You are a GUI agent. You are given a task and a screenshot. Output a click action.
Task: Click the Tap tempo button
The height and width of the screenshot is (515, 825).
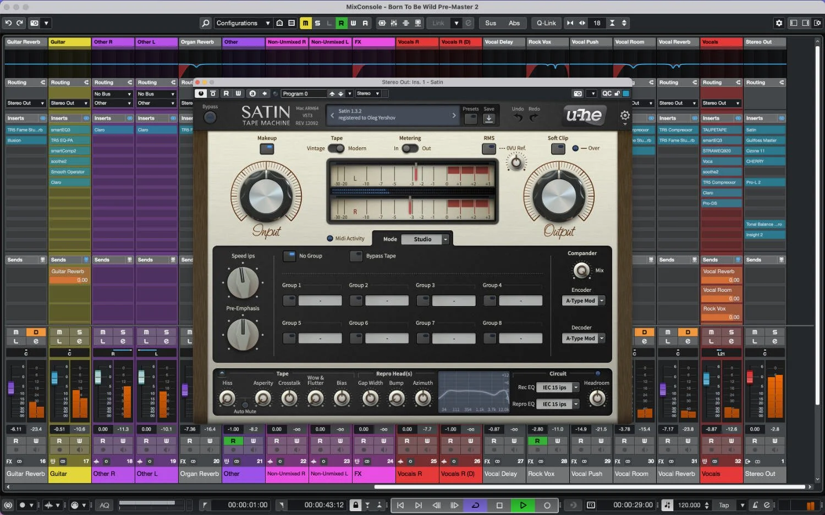724,505
